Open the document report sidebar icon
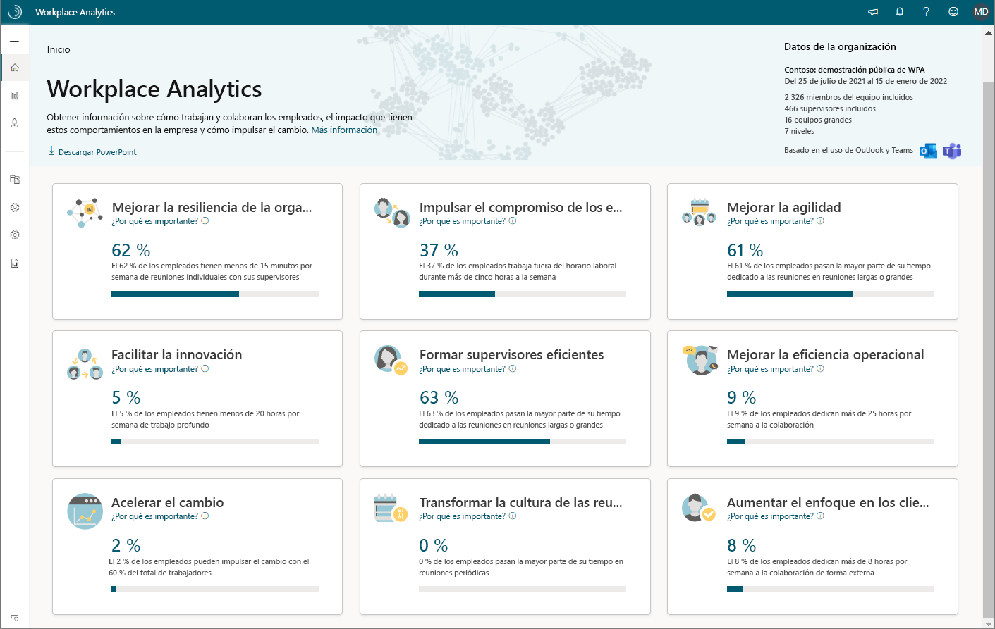 pyautogui.click(x=15, y=263)
